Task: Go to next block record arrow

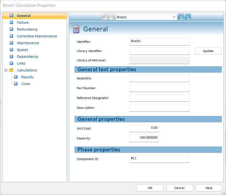Action: (x=181, y=17)
